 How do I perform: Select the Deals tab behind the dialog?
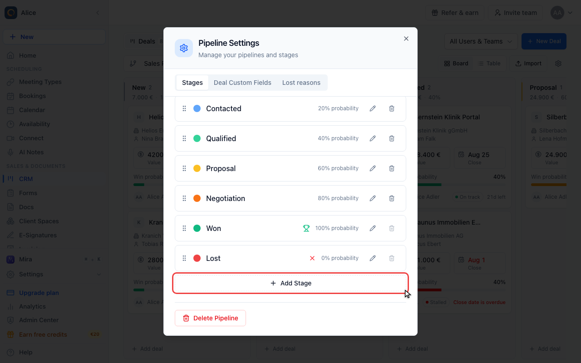pos(144,41)
